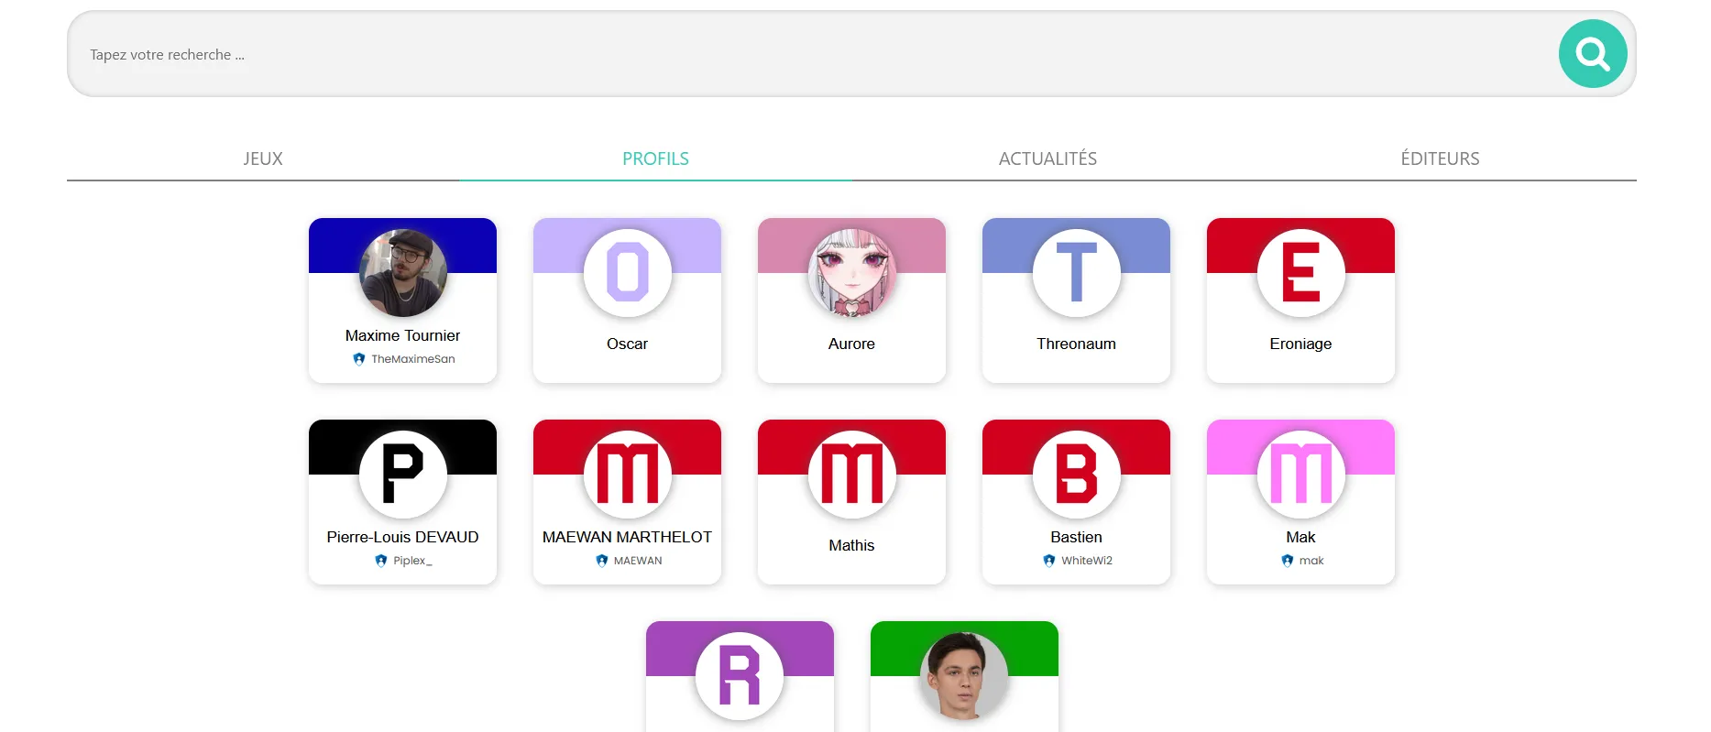
Task: Click the teal search magnifier button
Action: tap(1593, 54)
